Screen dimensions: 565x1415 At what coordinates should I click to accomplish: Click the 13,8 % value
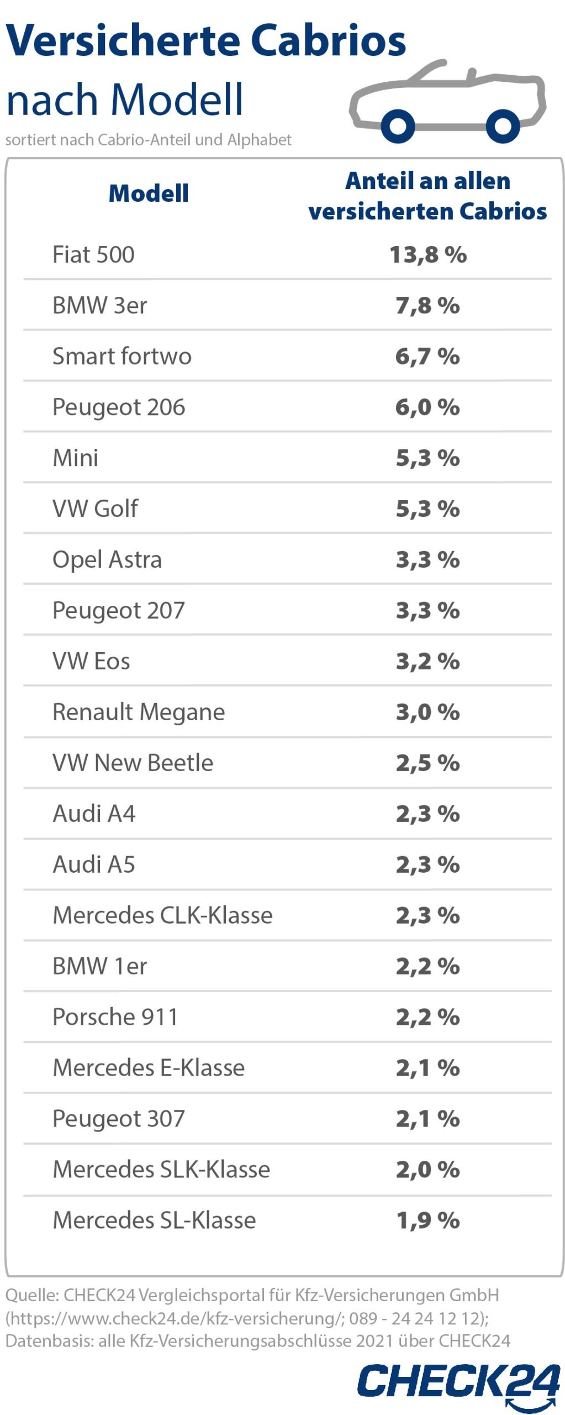click(427, 255)
